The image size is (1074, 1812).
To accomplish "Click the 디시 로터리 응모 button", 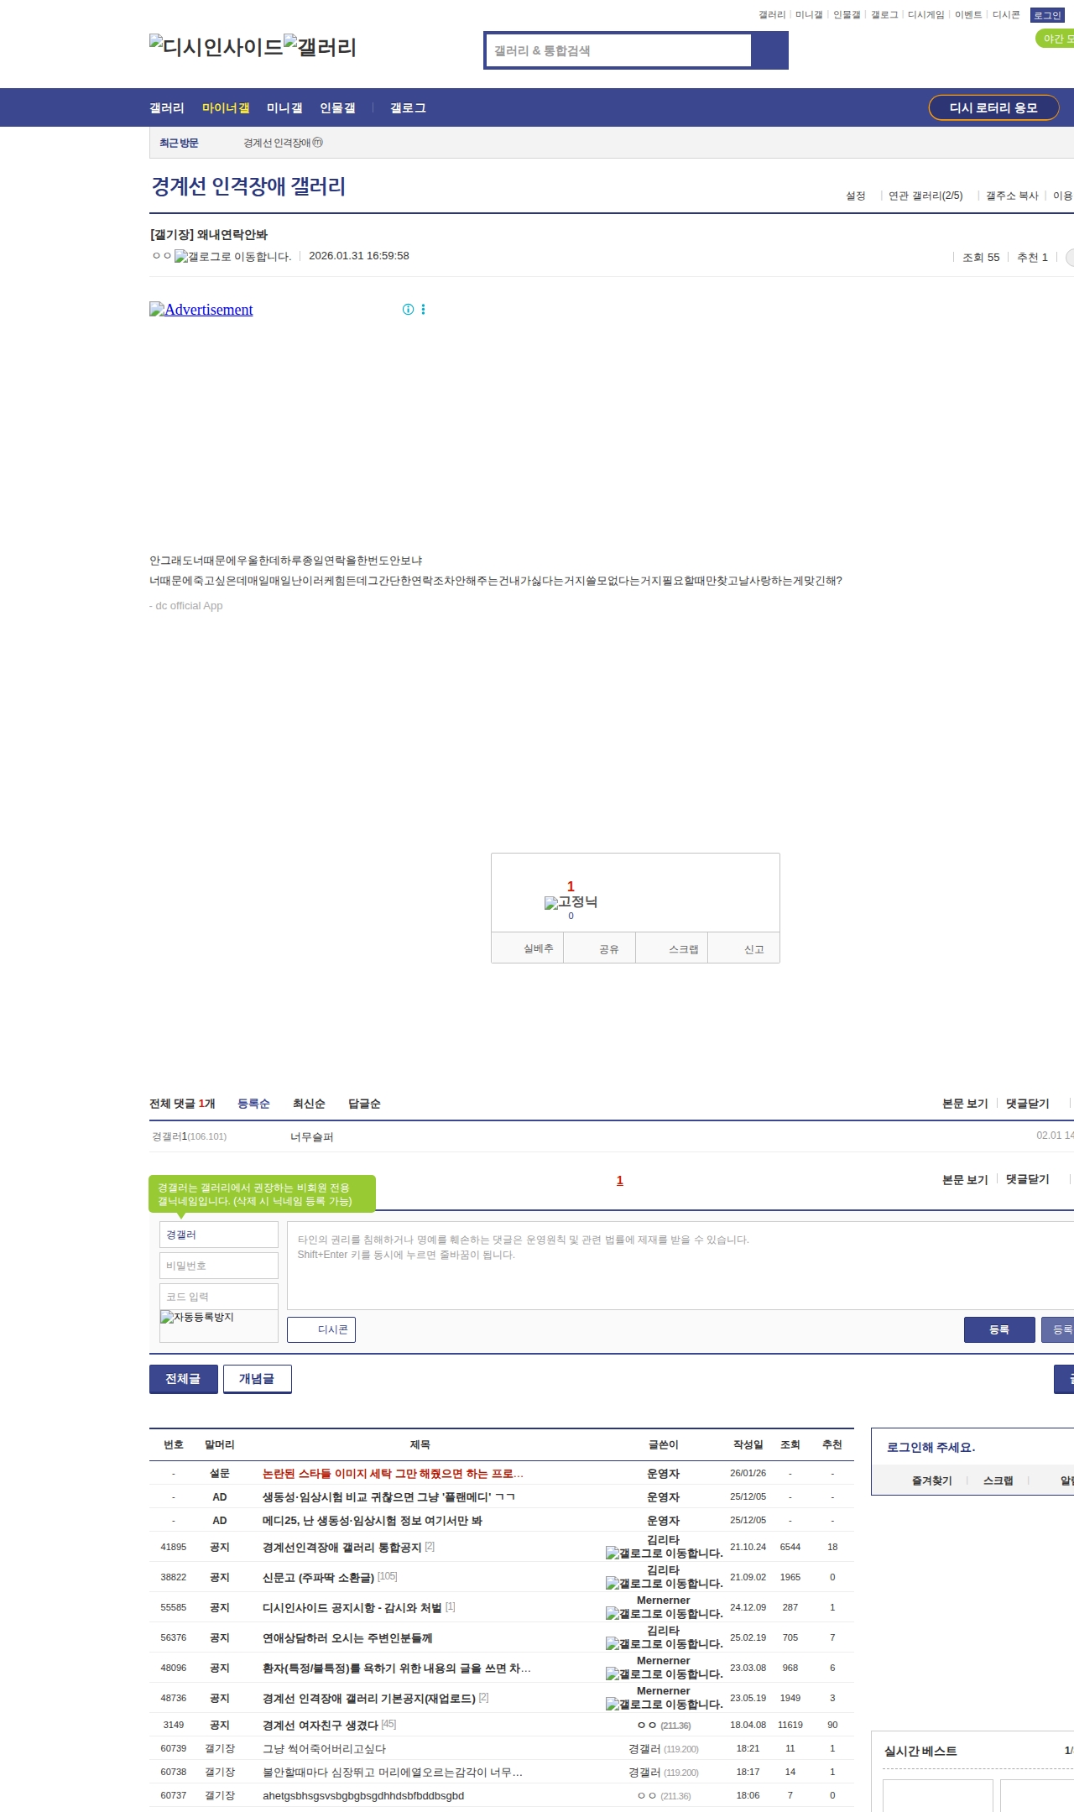I will tap(993, 108).
